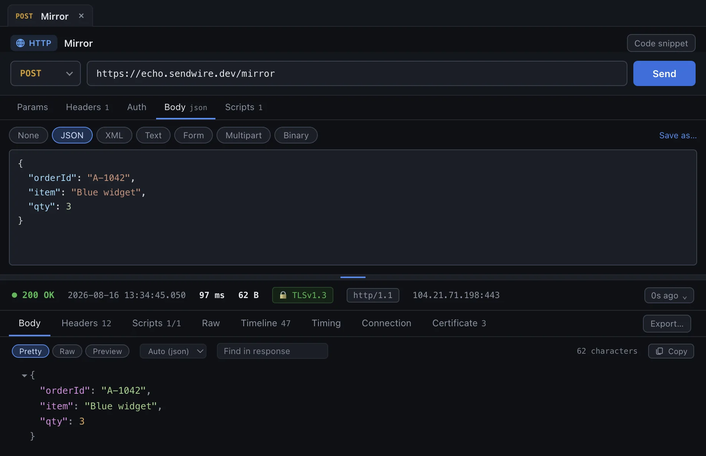The width and height of the screenshot is (706, 456).
Task: Switch to response Scripts 1/1 tab
Action: pos(157,323)
